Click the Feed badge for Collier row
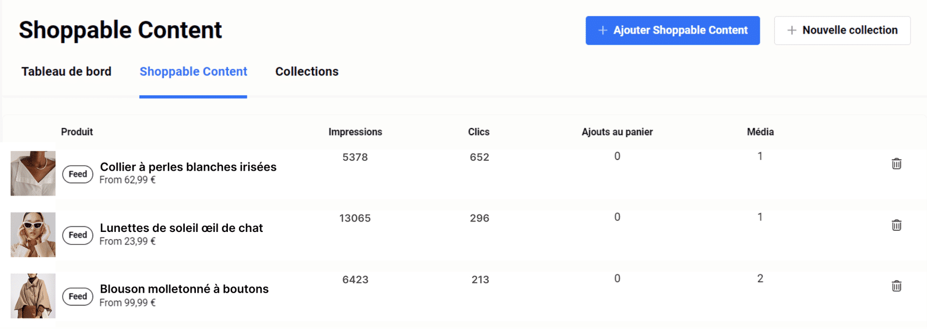The width and height of the screenshot is (927, 330). click(78, 174)
